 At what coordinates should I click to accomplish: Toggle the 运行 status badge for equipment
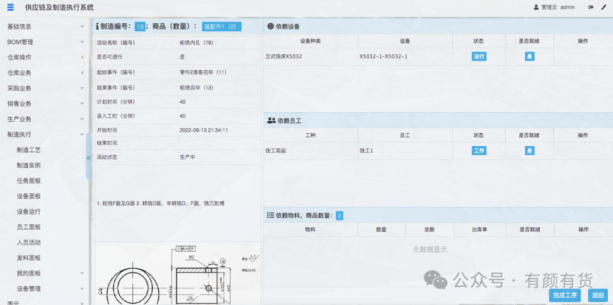coord(478,57)
